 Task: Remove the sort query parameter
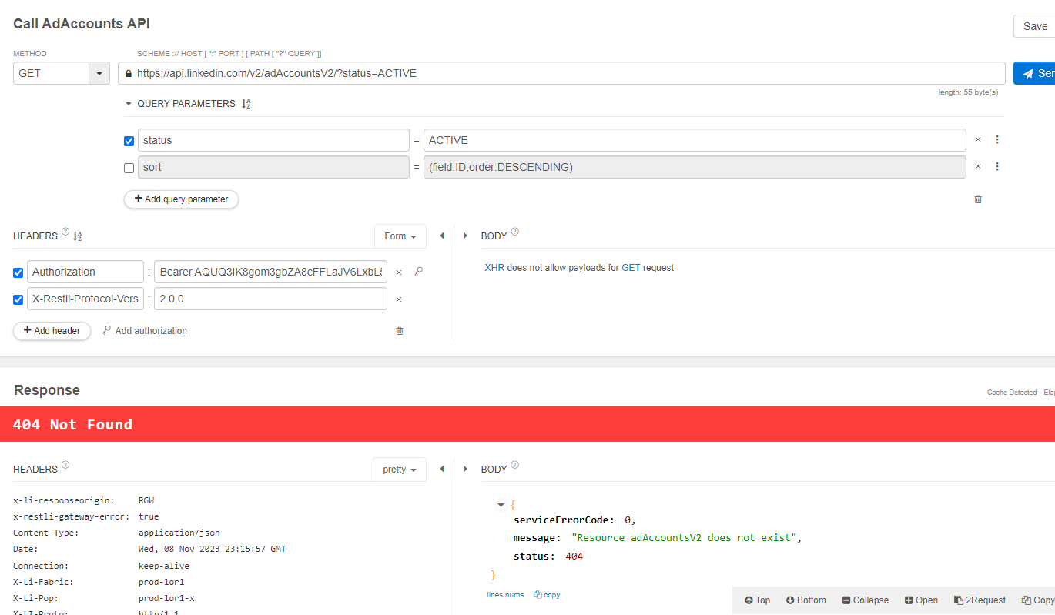[x=978, y=166]
